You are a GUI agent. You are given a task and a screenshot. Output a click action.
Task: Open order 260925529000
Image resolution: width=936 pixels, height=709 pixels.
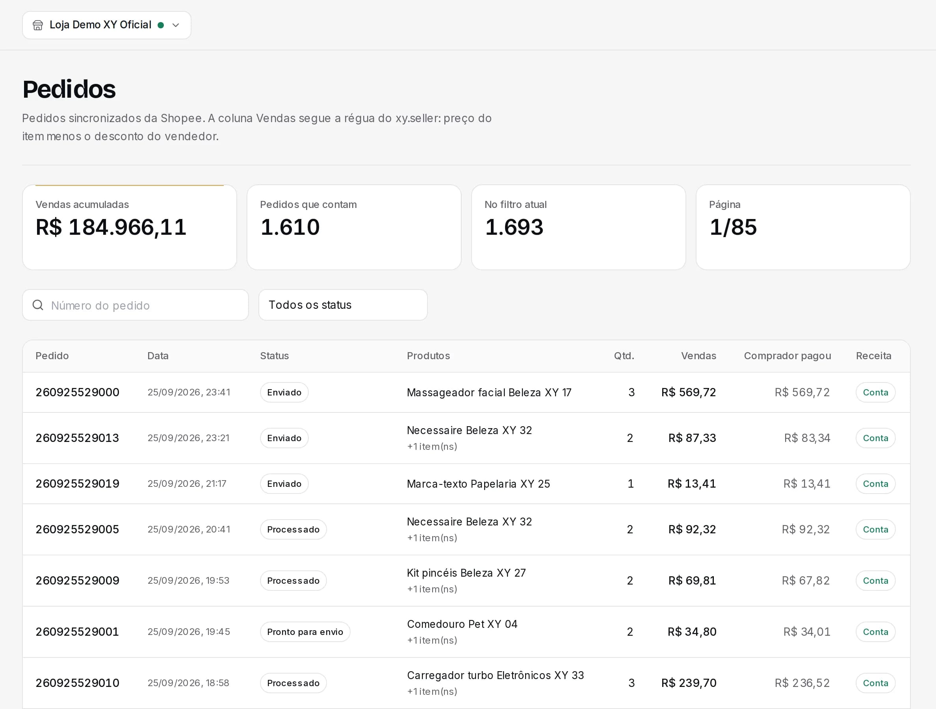coord(78,393)
